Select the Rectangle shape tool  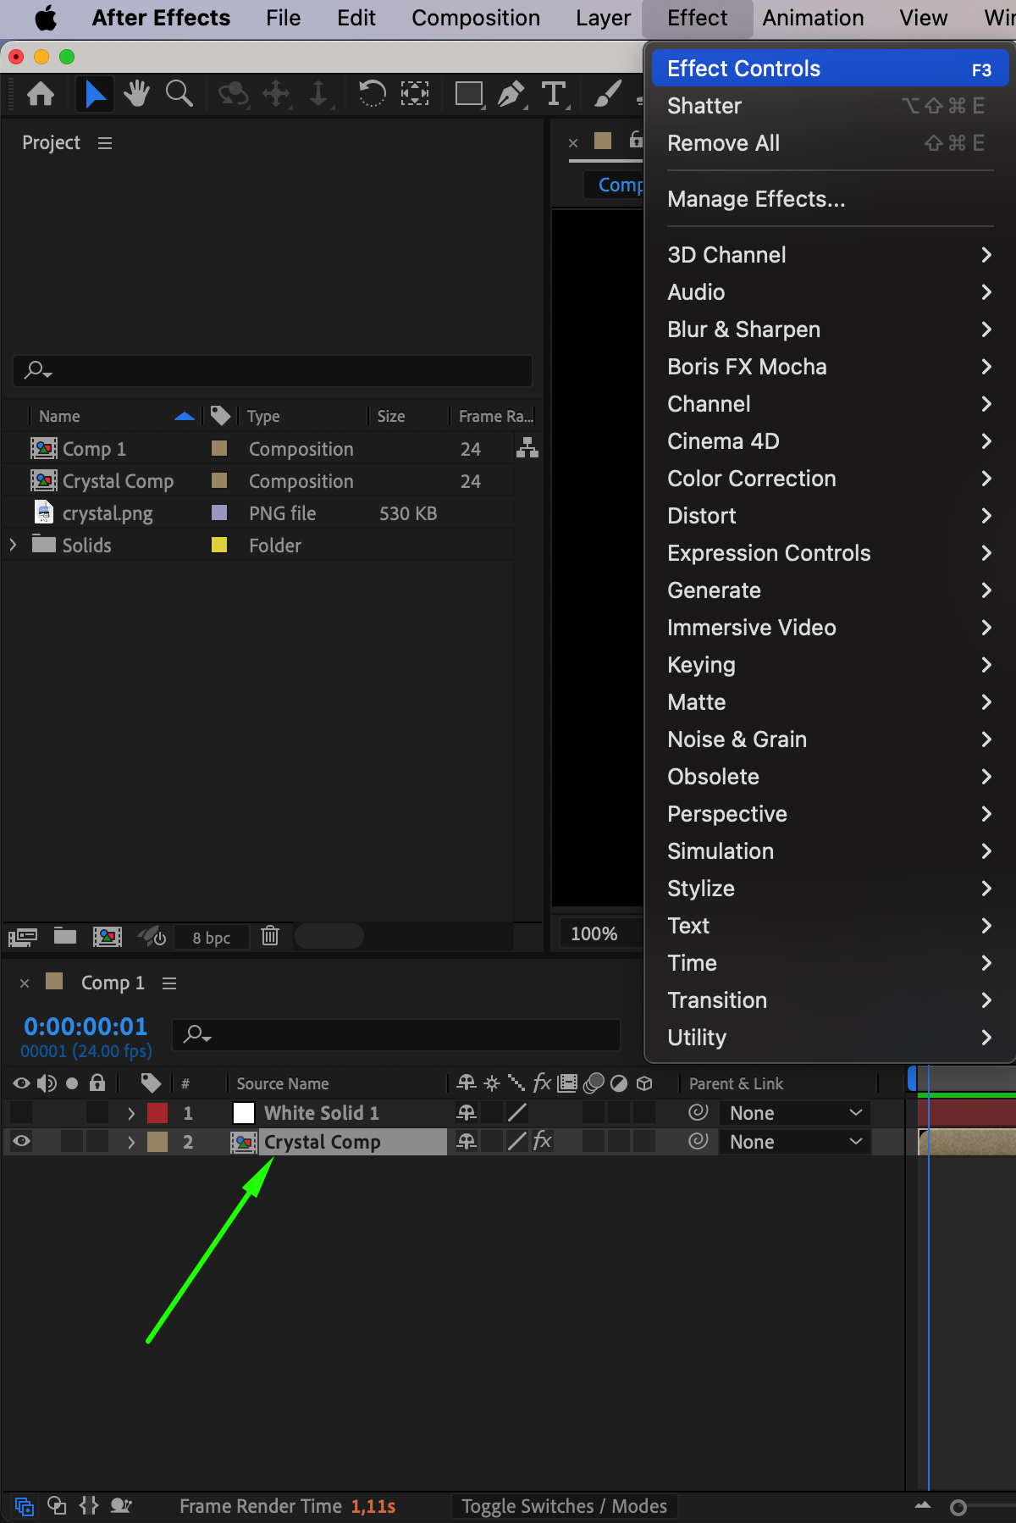[469, 93]
